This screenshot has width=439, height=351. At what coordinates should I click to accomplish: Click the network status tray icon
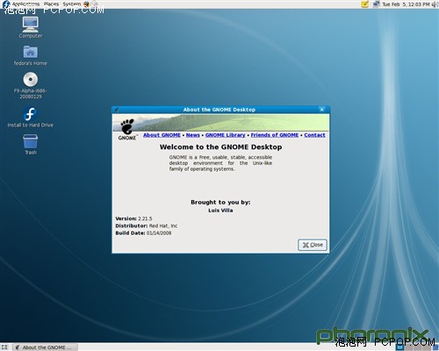point(376,4)
